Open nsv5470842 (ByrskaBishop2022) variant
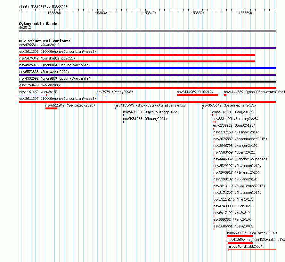This screenshot has height=262, width=285. click(47, 58)
